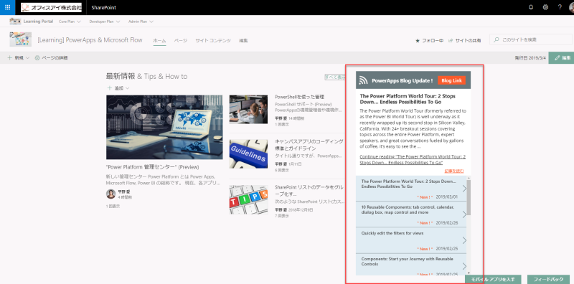Screen dimensions: 574x284
Task: Click the このサイトを検索 search box
Action: (531, 39)
